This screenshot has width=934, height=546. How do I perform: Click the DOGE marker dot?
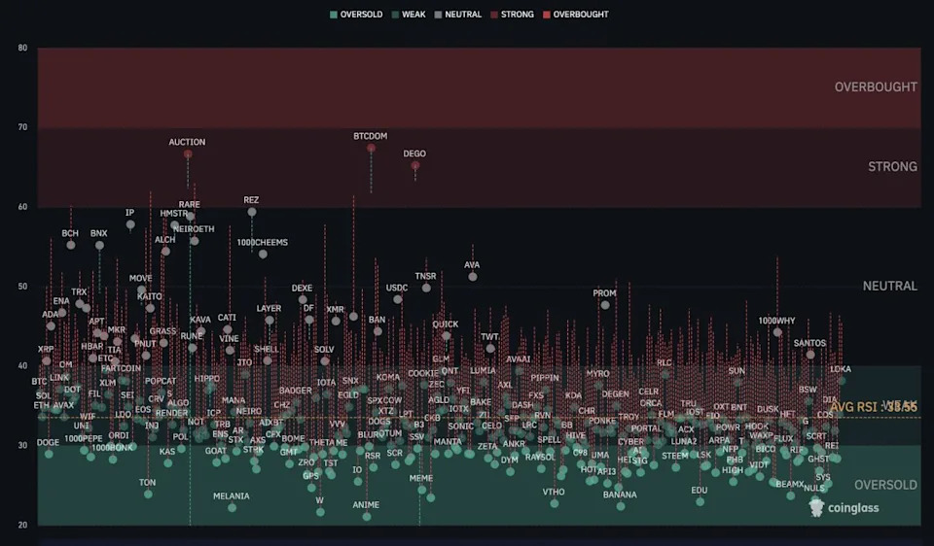click(49, 454)
